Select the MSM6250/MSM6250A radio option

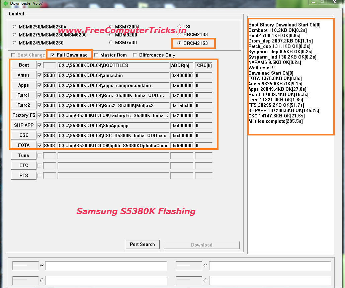[x=14, y=27]
